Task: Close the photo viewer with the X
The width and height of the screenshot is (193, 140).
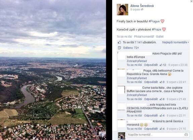Action: pos(192,1)
